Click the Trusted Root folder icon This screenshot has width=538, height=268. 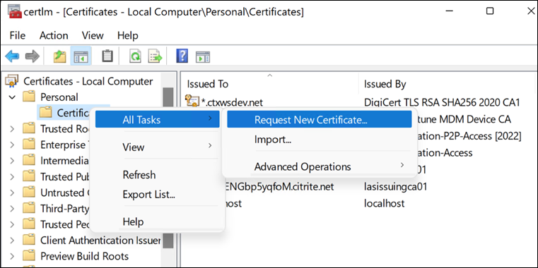29,128
